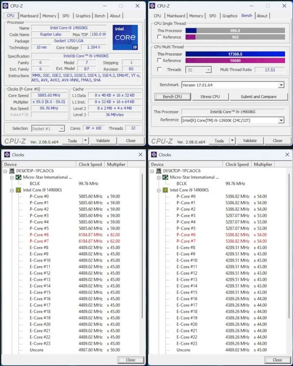Click the Intel Core i9 logo image
Viewport: 293px width, 366px height.
pyautogui.click(x=125, y=37)
